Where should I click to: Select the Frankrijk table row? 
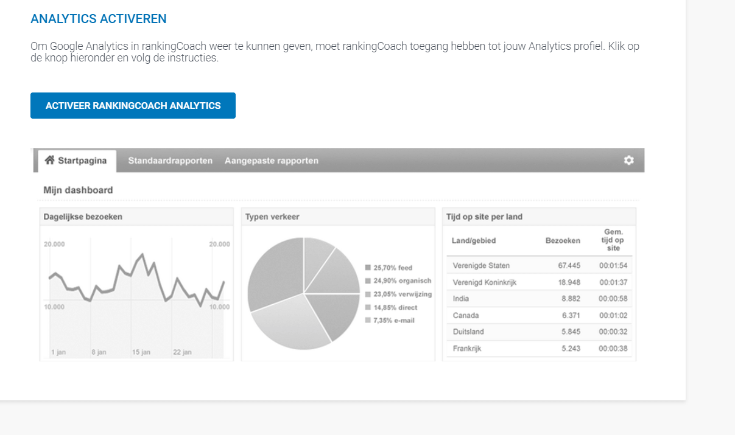click(x=540, y=349)
